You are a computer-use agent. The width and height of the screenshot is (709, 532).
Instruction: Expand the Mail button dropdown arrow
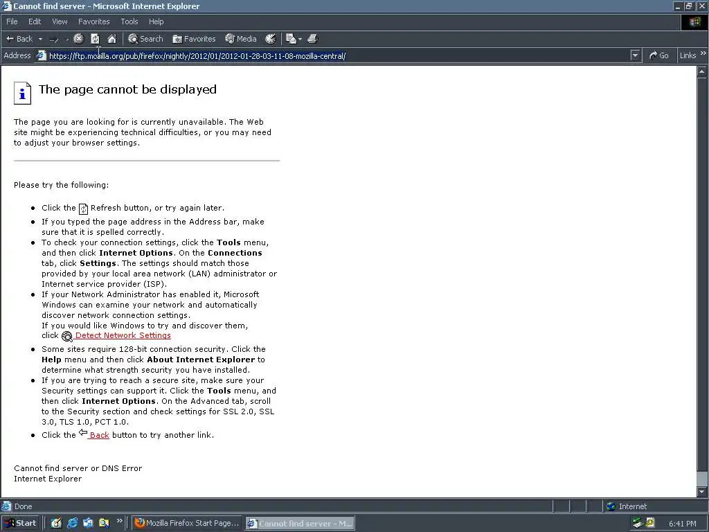(x=300, y=39)
